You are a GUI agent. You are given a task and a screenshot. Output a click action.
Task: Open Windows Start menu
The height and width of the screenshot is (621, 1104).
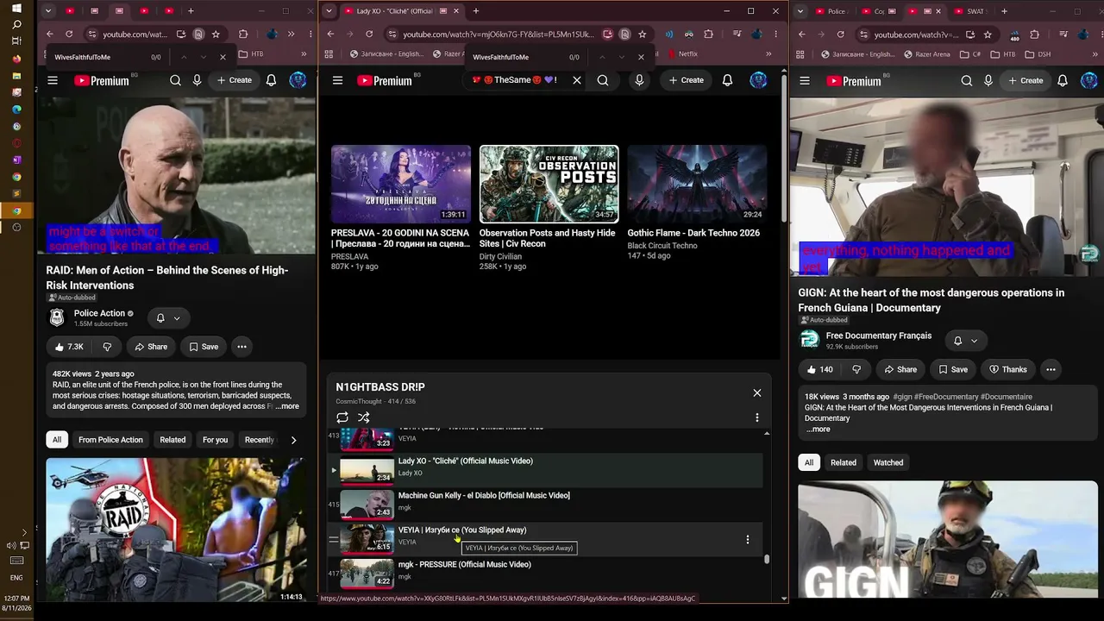point(16,9)
